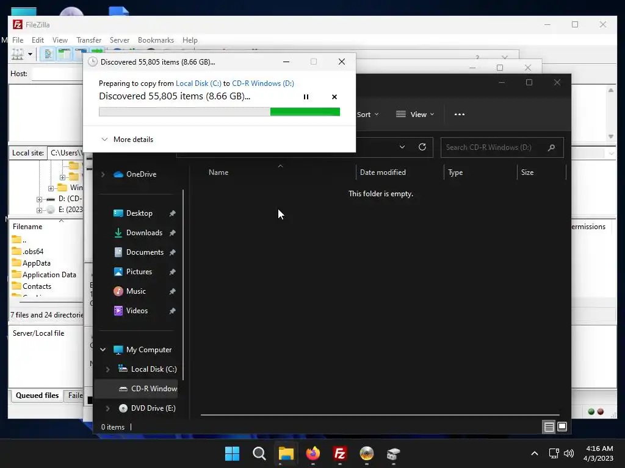Image resolution: width=625 pixels, height=468 pixels.
Task: Switch to Queued files tab in FileZilla
Action: [x=37, y=395]
